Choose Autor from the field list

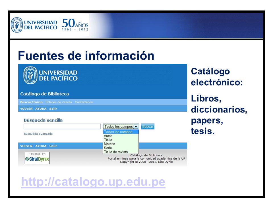(121, 136)
